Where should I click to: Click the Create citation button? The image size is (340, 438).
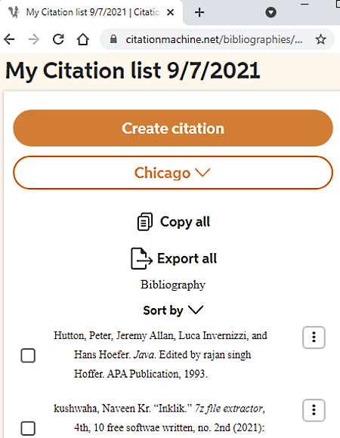click(x=173, y=128)
